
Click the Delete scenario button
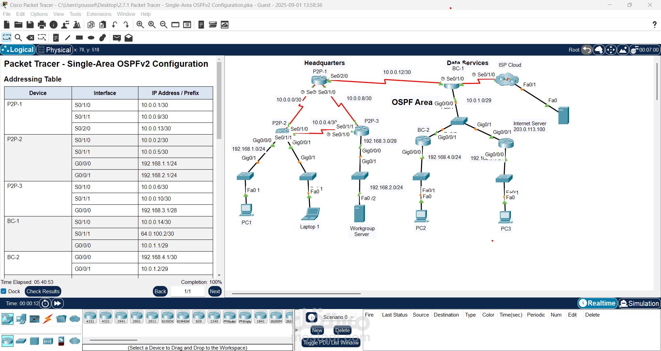343,330
